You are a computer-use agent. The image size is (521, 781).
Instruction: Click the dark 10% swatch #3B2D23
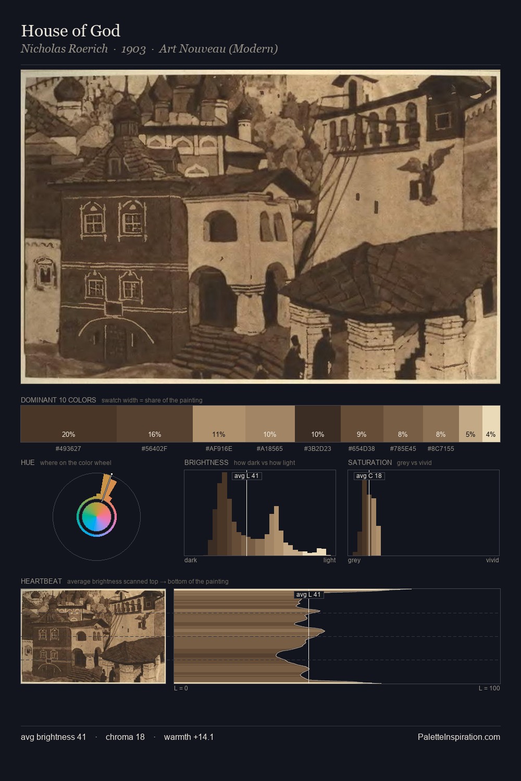pyautogui.click(x=318, y=424)
